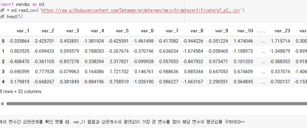This screenshot has width=307, height=128.
Task: Click row index 4
Action: [x=3, y=81]
